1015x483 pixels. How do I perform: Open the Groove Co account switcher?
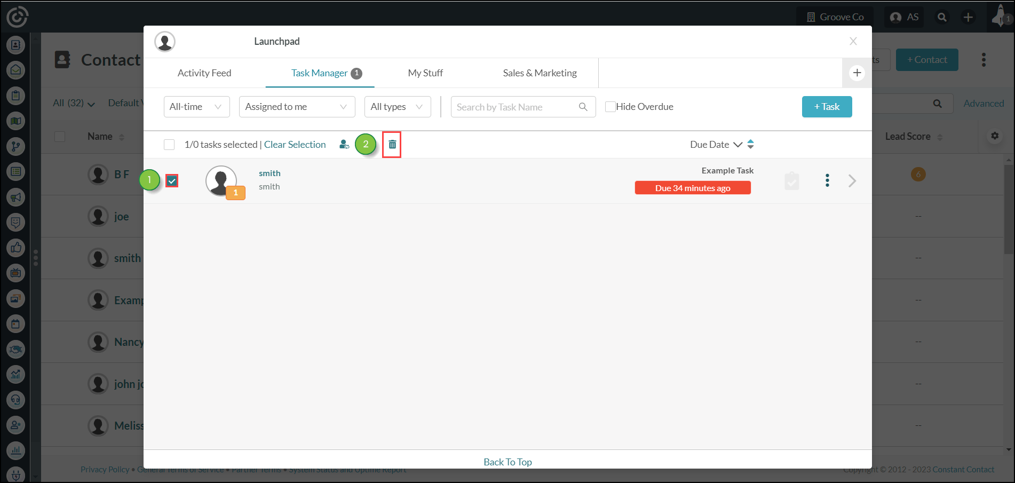click(x=835, y=17)
